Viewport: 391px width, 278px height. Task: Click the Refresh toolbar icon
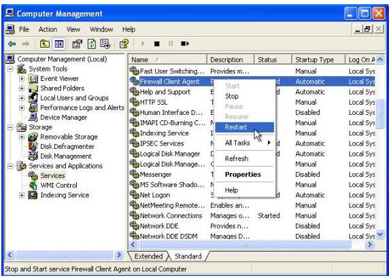click(x=92, y=44)
